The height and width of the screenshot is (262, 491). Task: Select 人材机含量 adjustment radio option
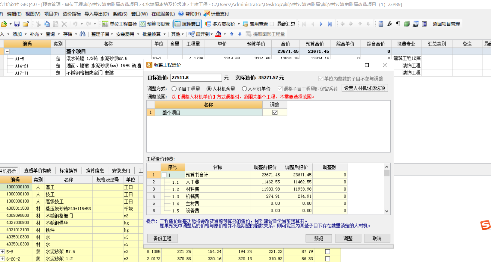(209, 89)
